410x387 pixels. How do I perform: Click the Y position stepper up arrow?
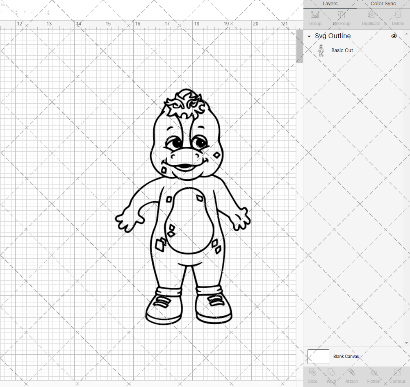tap(48, 10)
